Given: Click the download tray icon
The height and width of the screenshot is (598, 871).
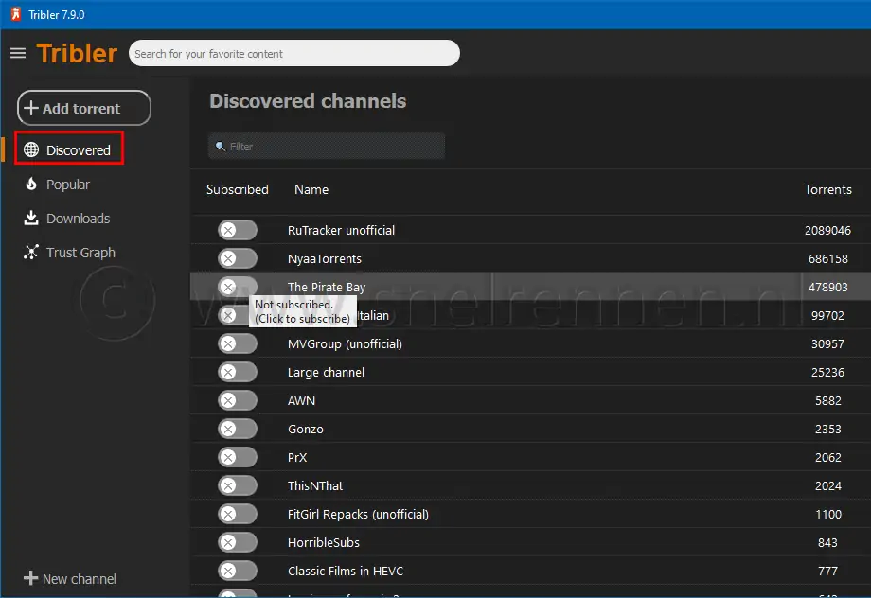Looking at the screenshot, I should point(31,218).
